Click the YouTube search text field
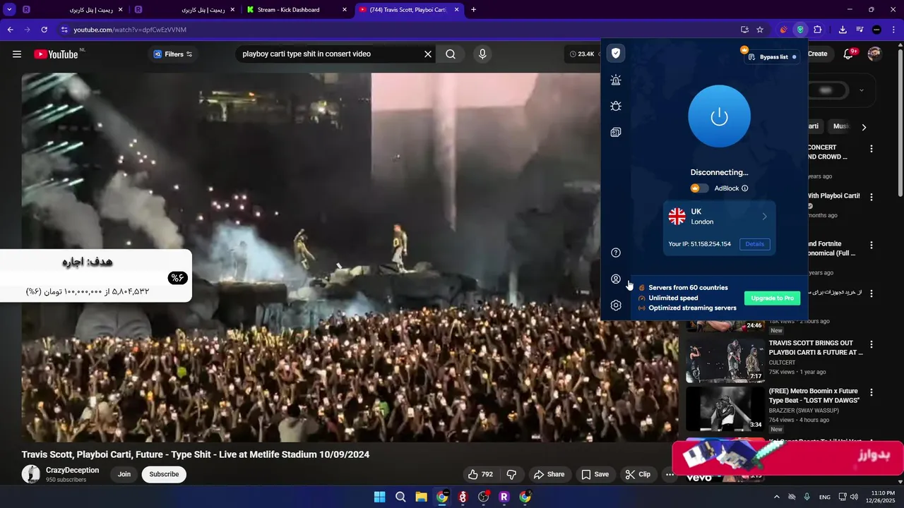Image resolution: width=904 pixels, height=508 pixels. pos(328,54)
